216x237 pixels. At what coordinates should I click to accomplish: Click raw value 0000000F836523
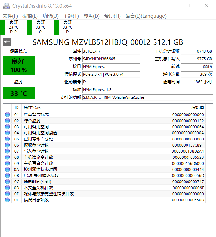point(188,157)
